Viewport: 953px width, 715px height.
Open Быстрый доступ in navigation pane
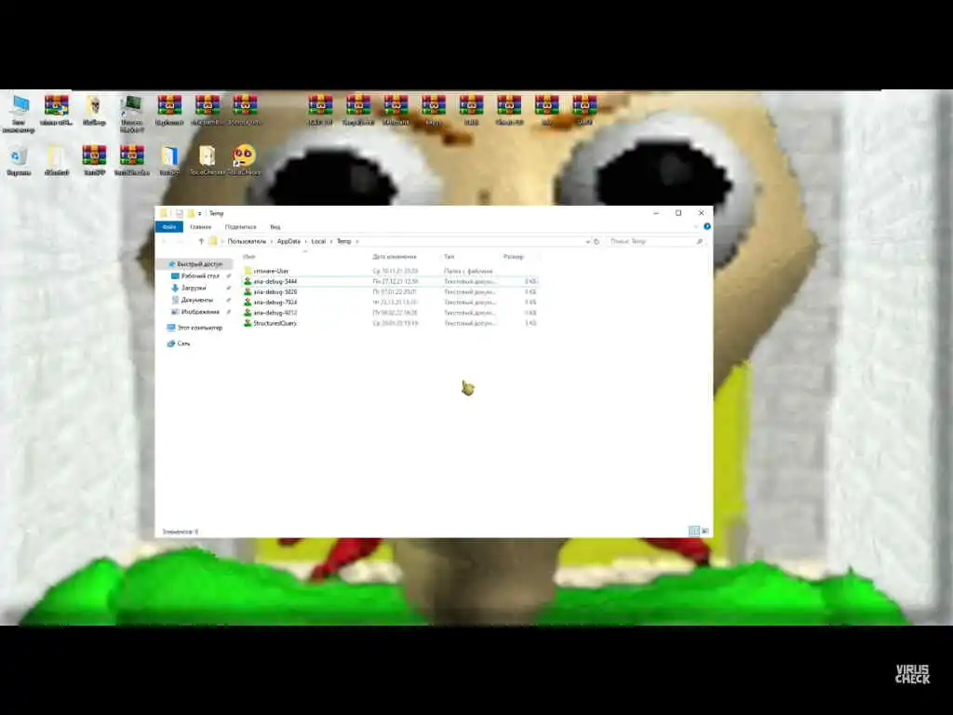[199, 263]
